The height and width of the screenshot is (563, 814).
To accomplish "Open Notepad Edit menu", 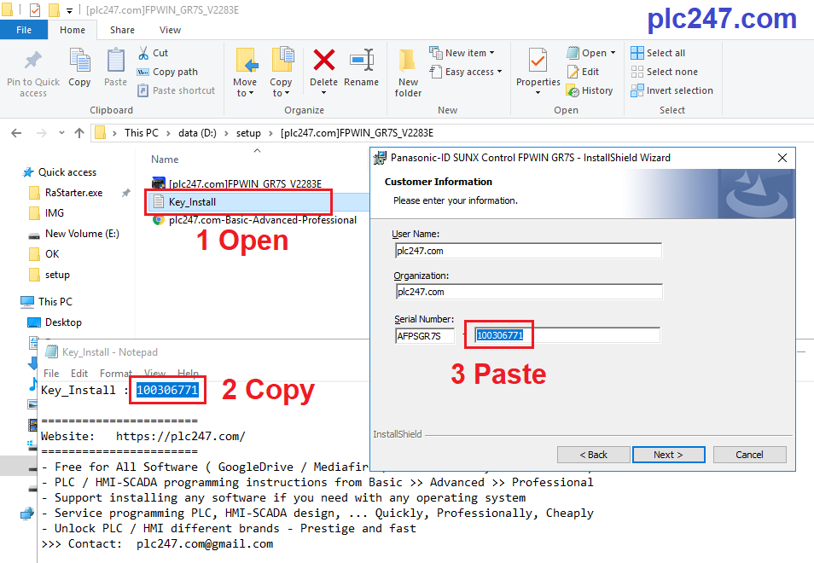I will tap(79, 373).
